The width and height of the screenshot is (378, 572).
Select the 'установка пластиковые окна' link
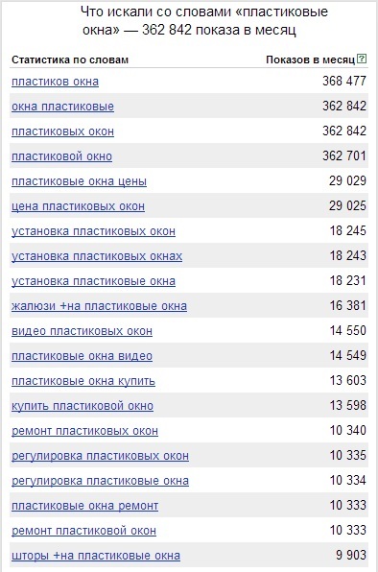coord(93,281)
